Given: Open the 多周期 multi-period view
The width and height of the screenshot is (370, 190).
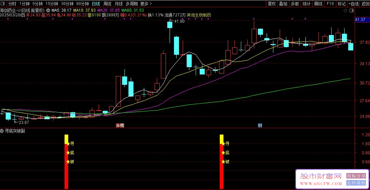Looking at the screenshot, I should coord(131,4).
